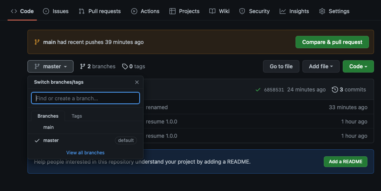Click Compare & pull request button
The width and height of the screenshot is (381, 191).
[x=332, y=42]
